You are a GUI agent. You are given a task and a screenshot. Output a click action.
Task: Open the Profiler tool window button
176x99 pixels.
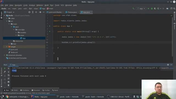coord(46,90)
